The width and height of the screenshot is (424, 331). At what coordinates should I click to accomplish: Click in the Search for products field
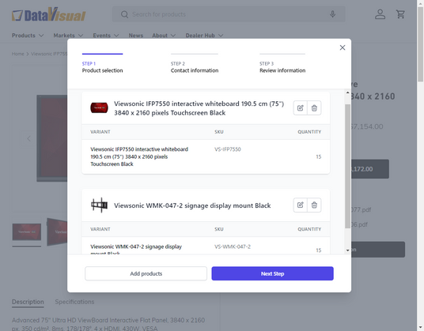229,14
